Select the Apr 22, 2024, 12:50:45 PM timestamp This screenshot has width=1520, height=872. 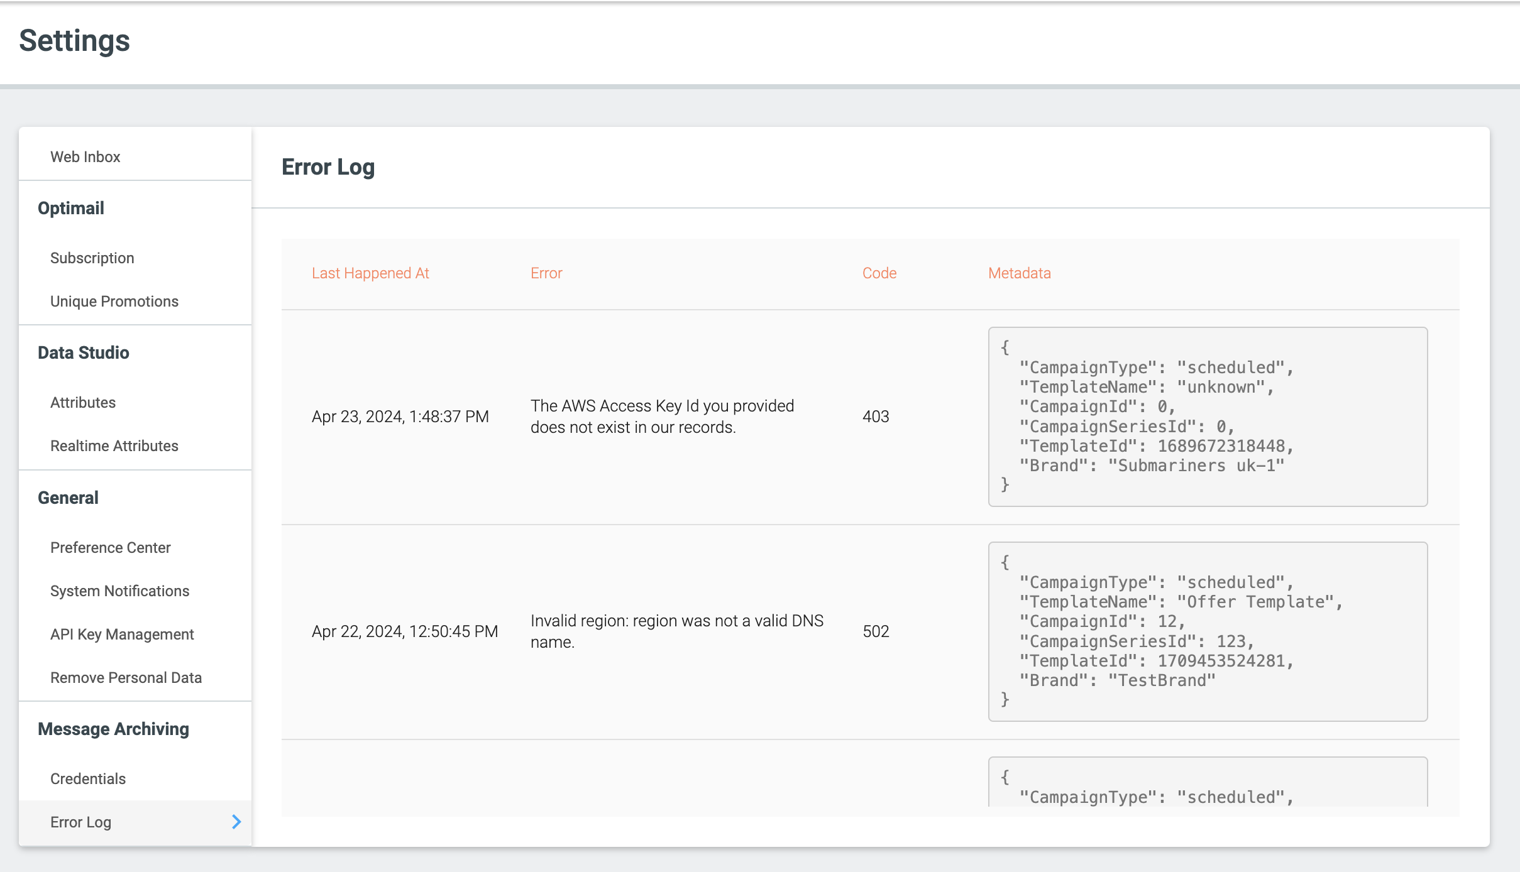[404, 631]
